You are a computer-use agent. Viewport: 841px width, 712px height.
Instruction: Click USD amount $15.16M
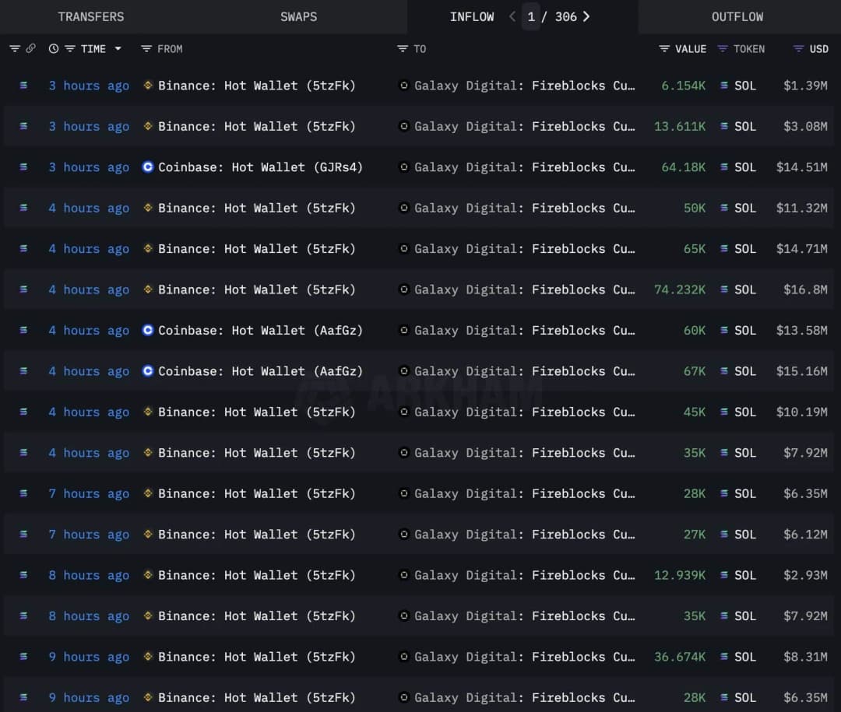tap(801, 371)
